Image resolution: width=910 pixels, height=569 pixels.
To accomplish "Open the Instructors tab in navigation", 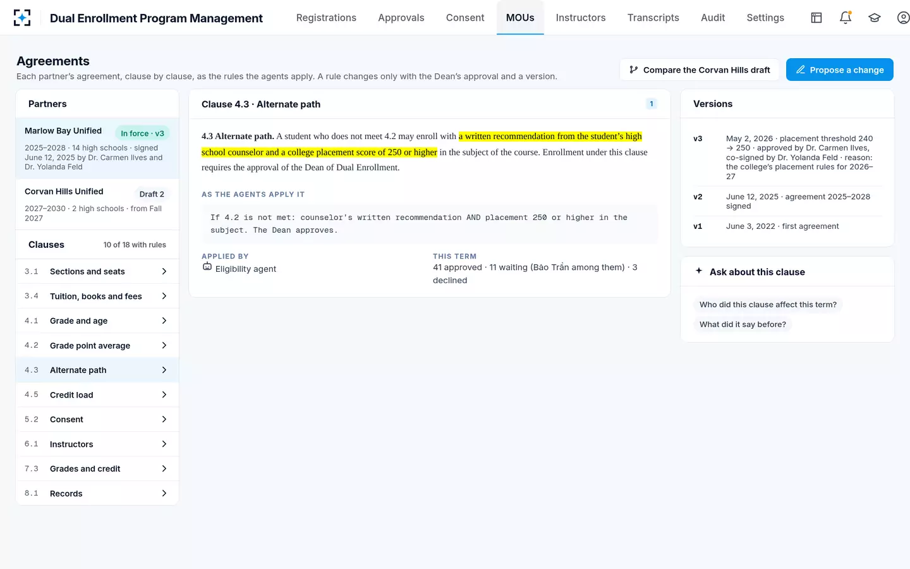I will [581, 18].
